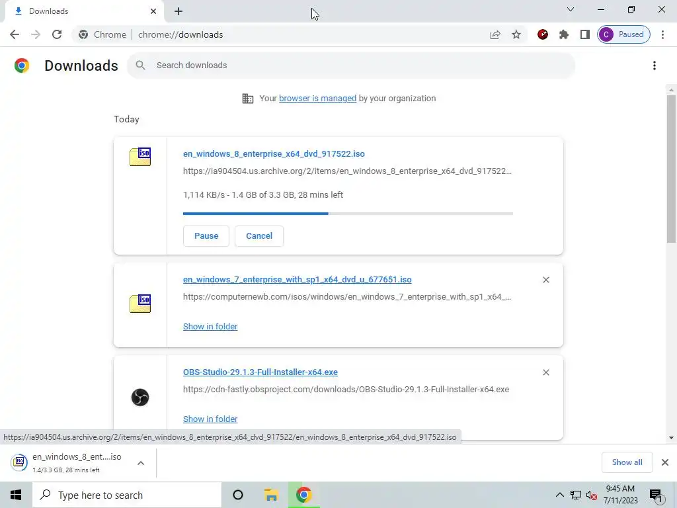Click the cdn-fastly.obsproject.com URL text
The image size is (677, 508).
point(346,389)
